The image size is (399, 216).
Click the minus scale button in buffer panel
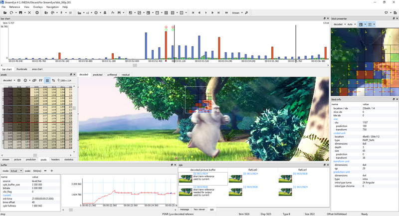pyautogui.click(x=45, y=171)
